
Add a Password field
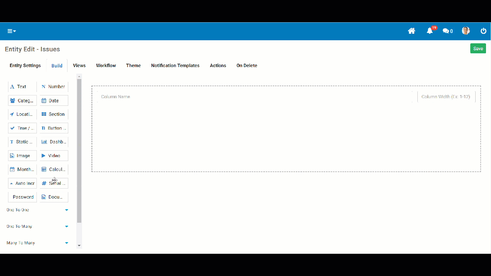(22, 197)
